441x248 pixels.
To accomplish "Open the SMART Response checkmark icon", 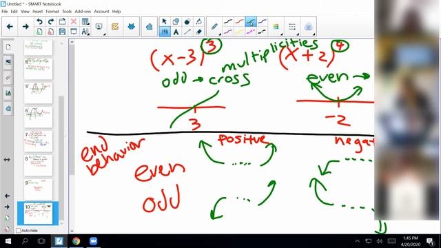I will coord(115,27).
